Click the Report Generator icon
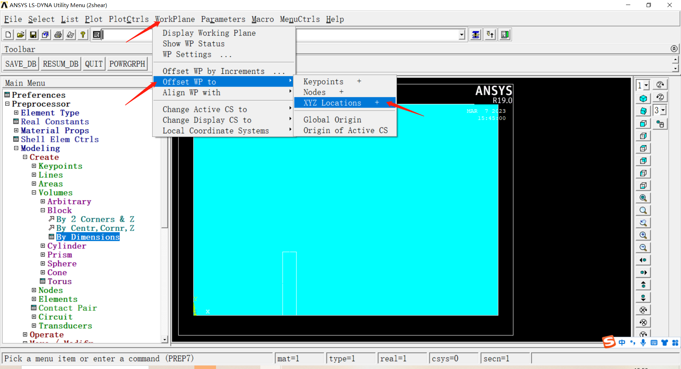Viewport: 681px width, 369px height. pyautogui.click(x=70, y=35)
